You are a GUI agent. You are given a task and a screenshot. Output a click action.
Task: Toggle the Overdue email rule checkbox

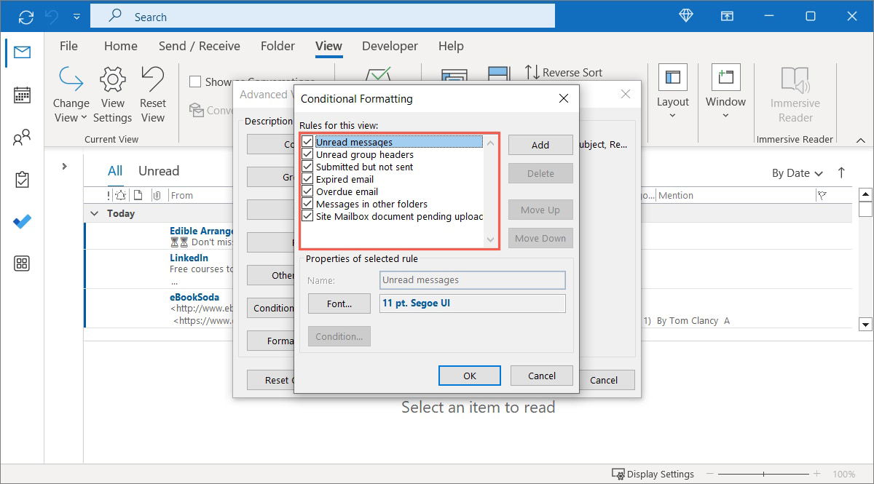pyautogui.click(x=307, y=191)
